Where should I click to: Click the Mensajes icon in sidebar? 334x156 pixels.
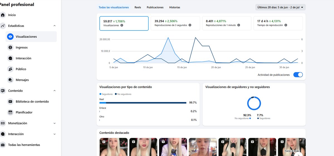10,80
